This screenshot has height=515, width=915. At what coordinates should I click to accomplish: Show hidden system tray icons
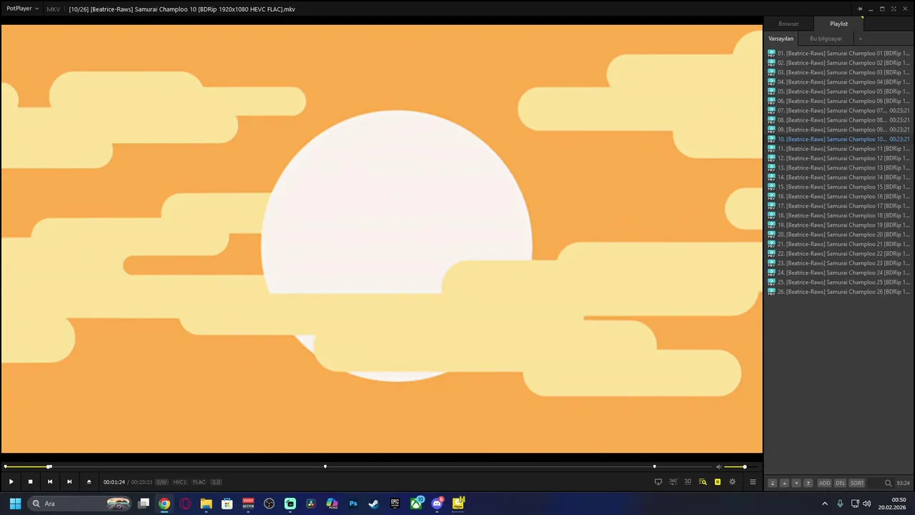click(x=825, y=504)
